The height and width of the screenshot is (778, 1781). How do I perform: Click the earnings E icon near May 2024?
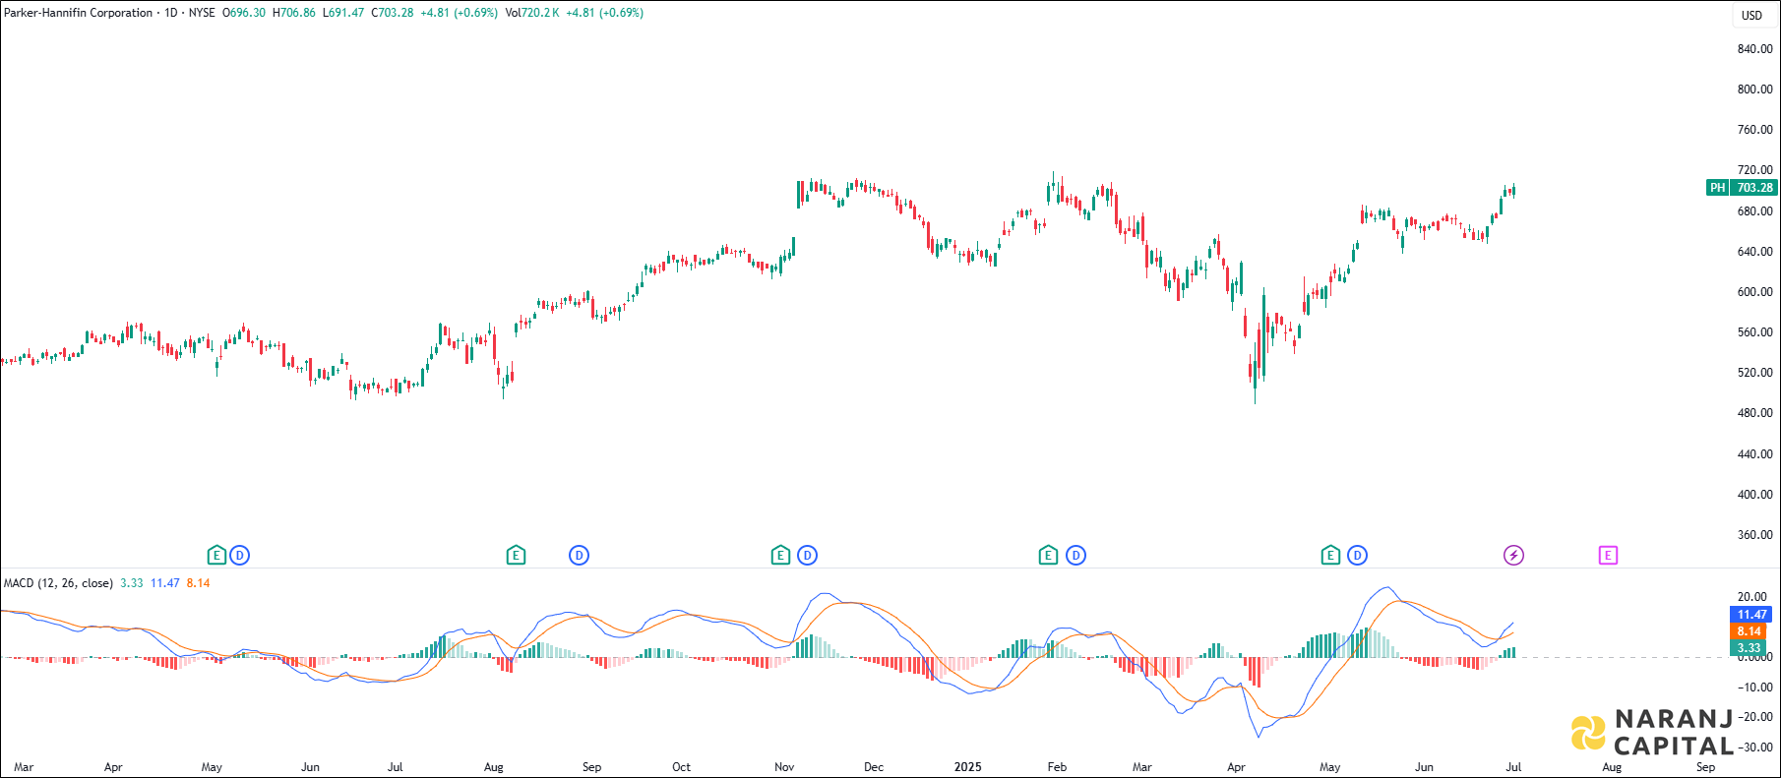(x=216, y=556)
